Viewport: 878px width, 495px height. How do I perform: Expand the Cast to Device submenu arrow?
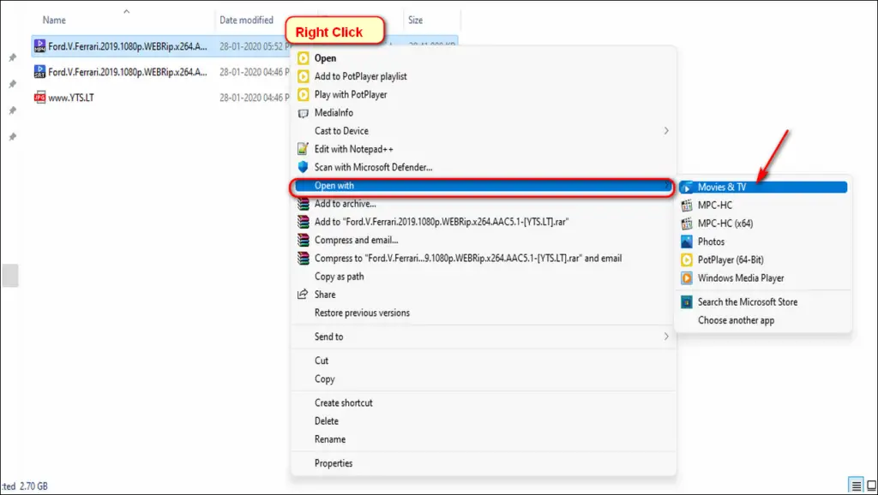point(666,131)
